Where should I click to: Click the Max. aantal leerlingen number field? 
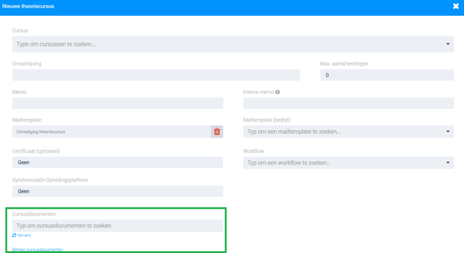click(387, 75)
